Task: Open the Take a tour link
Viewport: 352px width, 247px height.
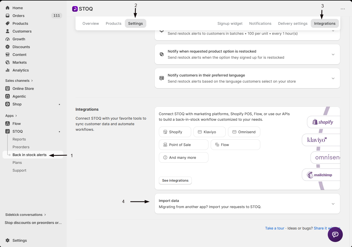Action: pos(275,228)
